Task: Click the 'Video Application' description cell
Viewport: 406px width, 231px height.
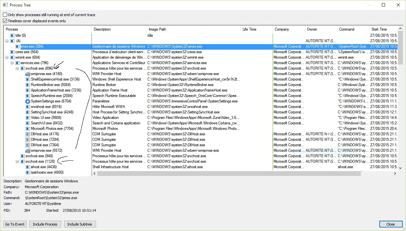Action: [x=106, y=118]
